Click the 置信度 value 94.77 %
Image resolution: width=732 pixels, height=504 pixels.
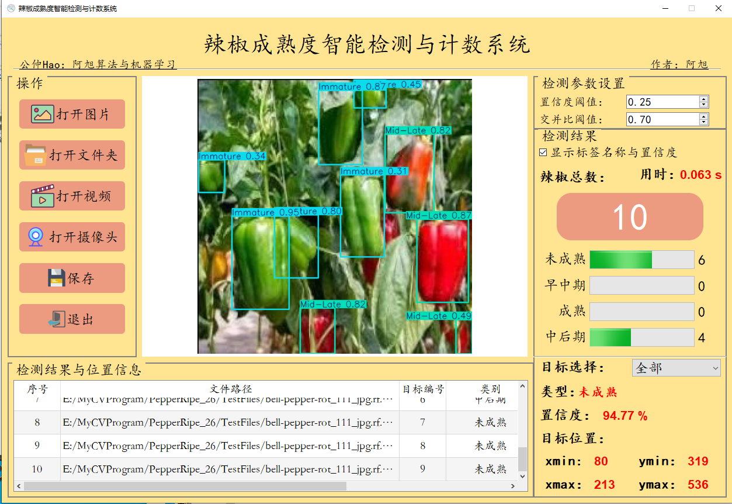click(x=625, y=416)
